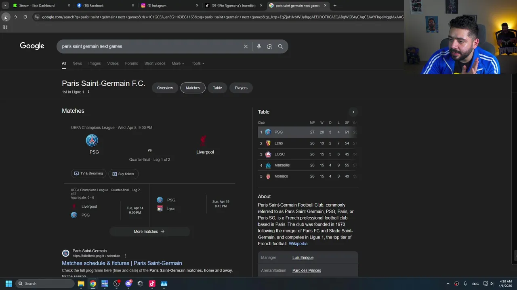Select the Lens row in table
517x290 pixels.
tap(308, 143)
